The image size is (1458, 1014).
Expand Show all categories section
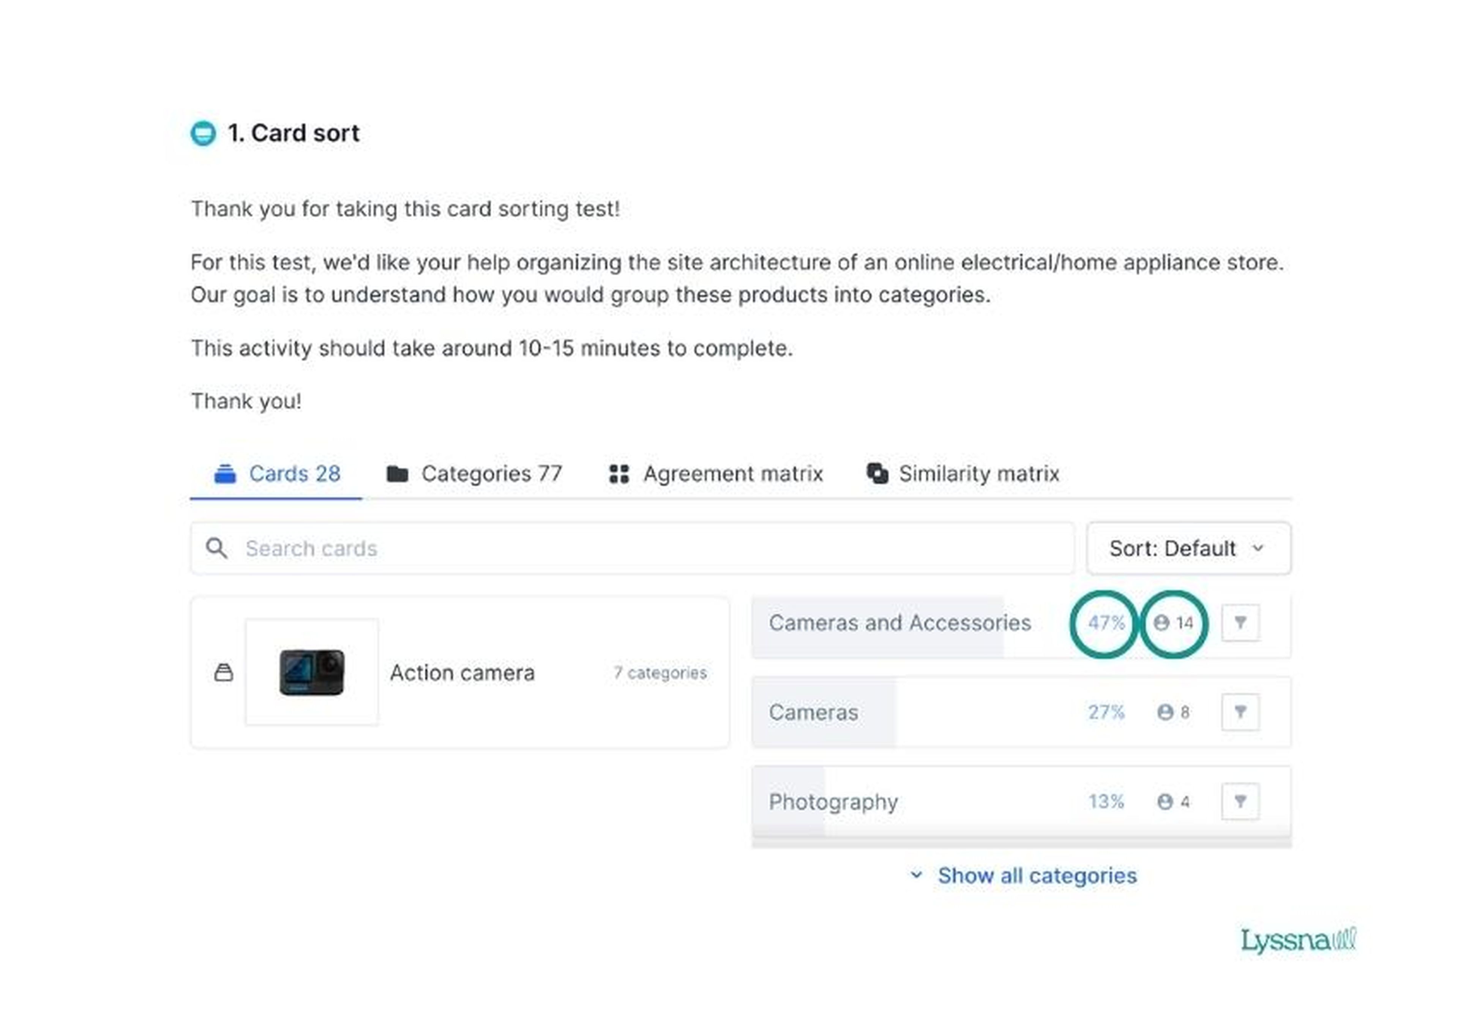click(1021, 874)
